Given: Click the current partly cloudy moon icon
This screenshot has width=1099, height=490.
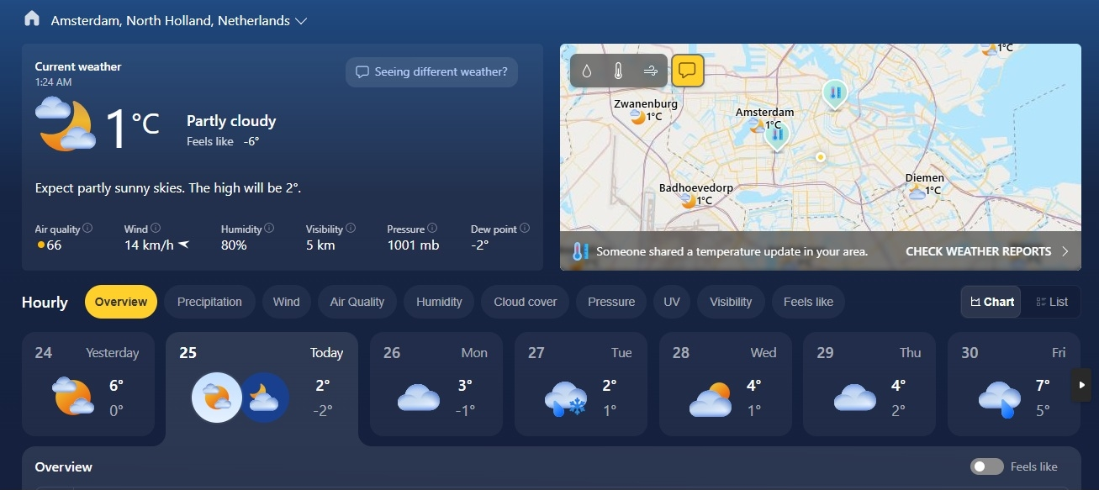Looking at the screenshot, I should click(66, 124).
